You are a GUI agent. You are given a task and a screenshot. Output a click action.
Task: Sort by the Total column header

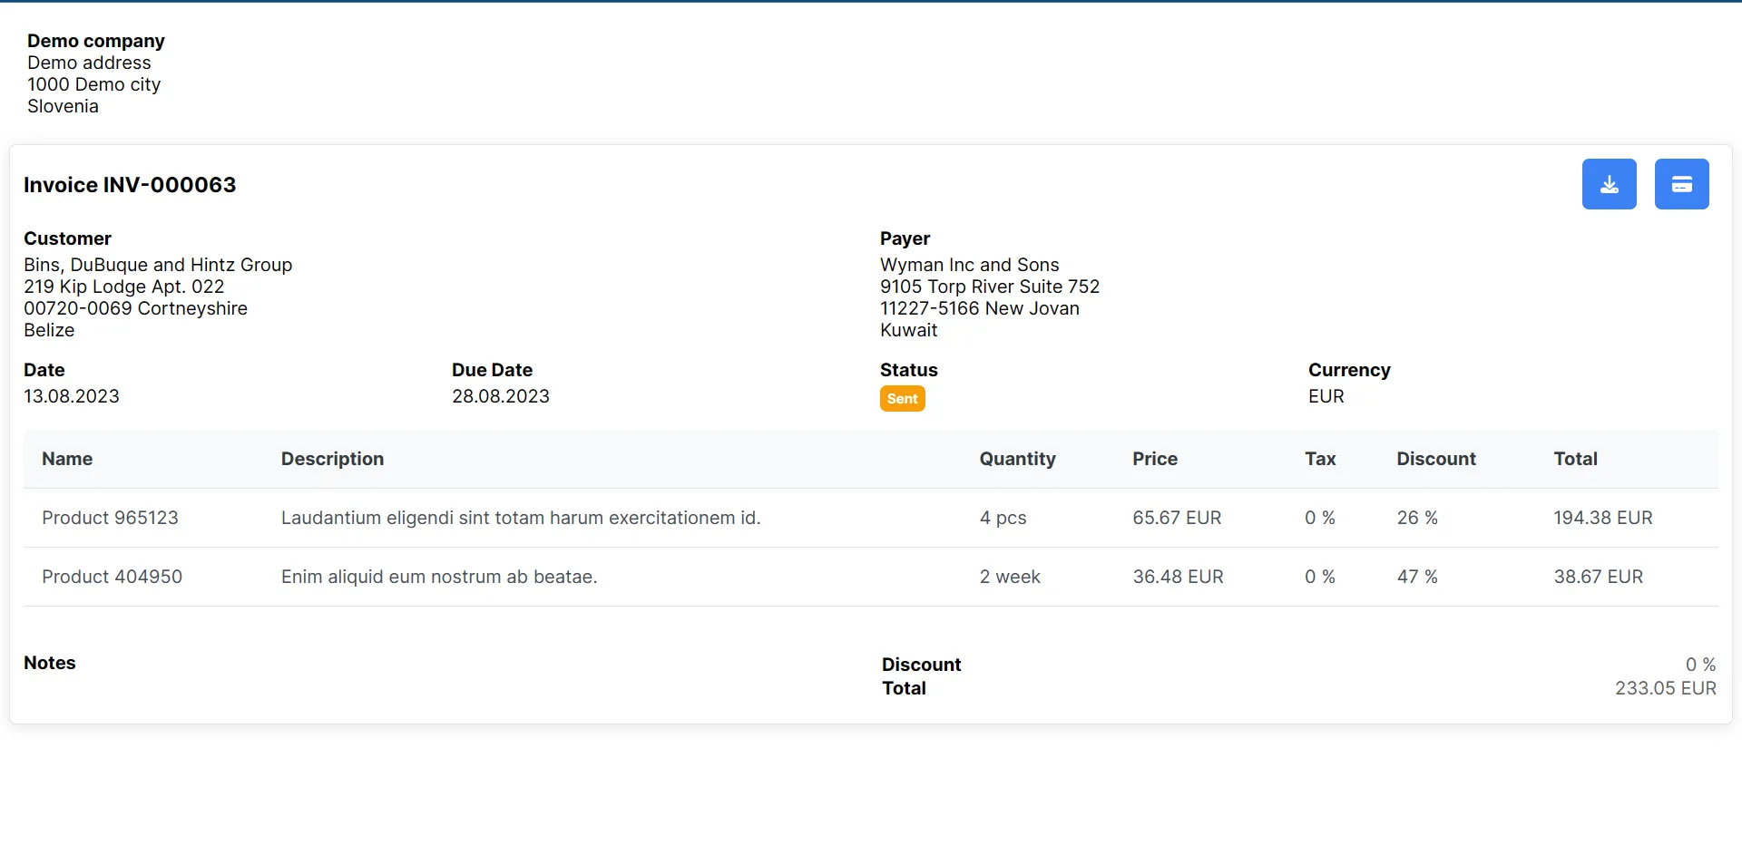[1575, 459]
